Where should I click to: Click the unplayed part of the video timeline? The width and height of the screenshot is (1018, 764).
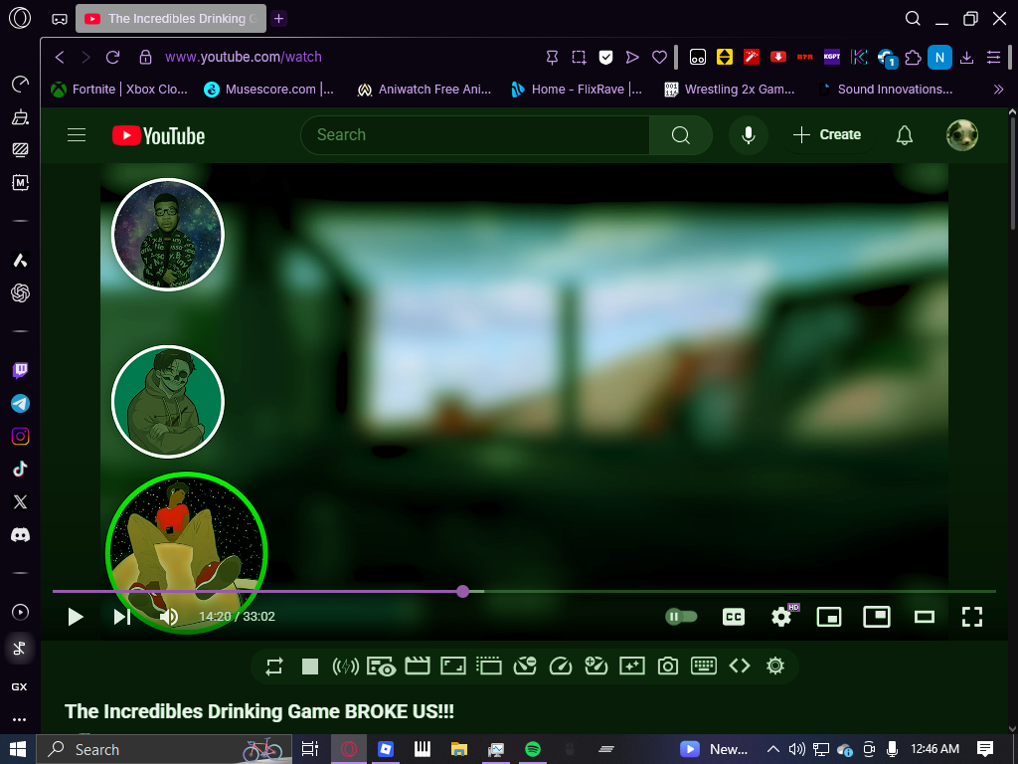(x=740, y=591)
